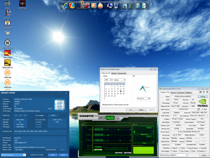Click the BIOS share/export icon in GPU-Z
This screenshot has width=210, height=158.
coord(199,109)
